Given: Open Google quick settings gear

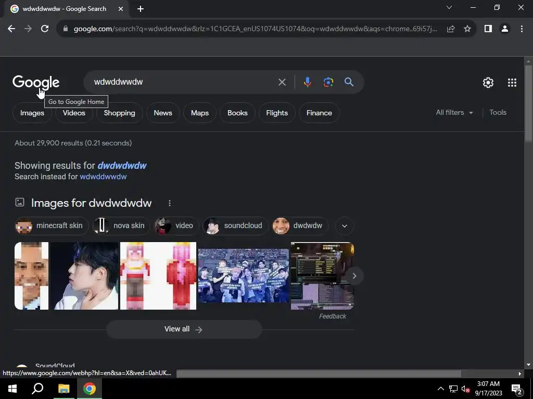Looking at the screenshot, I should tap(488, 83).
